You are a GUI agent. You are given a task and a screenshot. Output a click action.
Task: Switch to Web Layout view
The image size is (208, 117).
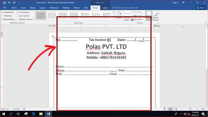(x=176, y=109)
